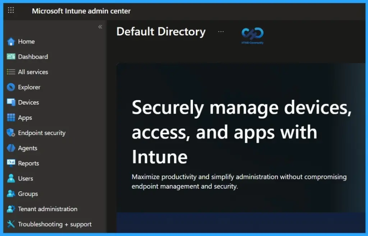
Task: Click the Tenant administration icon
Action: pyautogui.click(x=11, y=209)
